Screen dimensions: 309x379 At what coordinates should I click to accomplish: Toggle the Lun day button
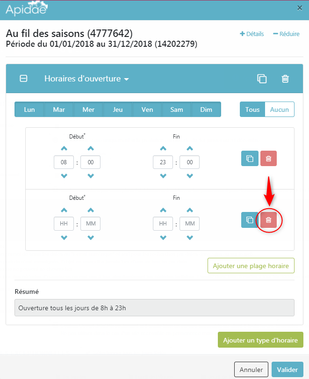[x=29, y=109]
